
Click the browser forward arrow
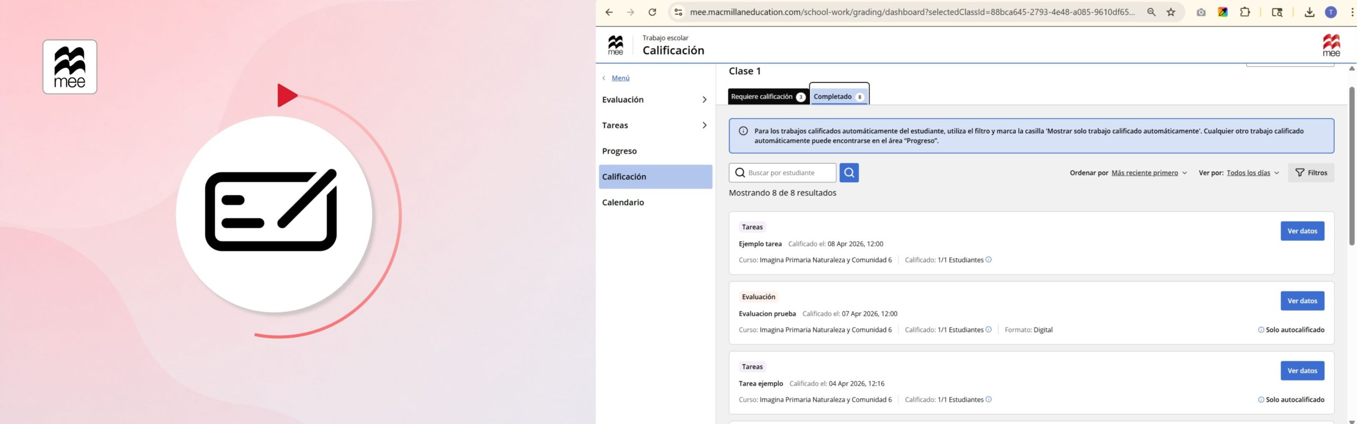coord(630,12)
